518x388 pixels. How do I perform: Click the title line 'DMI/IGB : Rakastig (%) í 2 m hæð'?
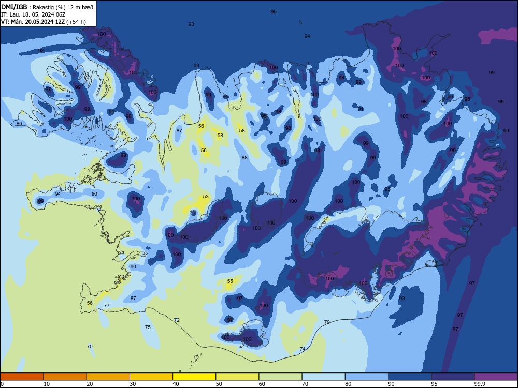(48, 7)
